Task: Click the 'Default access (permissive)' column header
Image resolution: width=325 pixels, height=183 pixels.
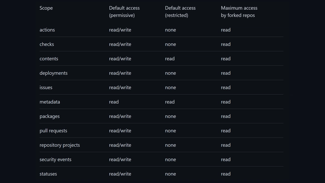Action: click(124, 12)
